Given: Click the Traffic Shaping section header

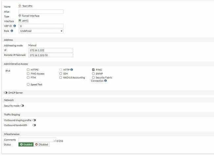Looking at the screenshot, I should pos(12,115).
